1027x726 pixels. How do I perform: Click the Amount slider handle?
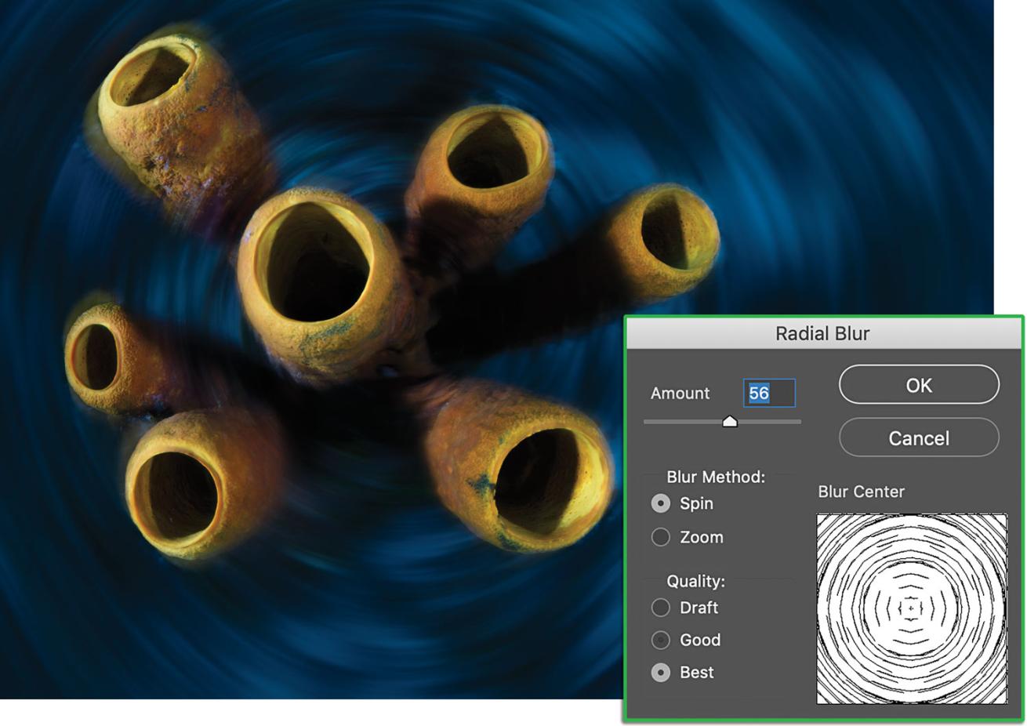[x=730, y=422]
